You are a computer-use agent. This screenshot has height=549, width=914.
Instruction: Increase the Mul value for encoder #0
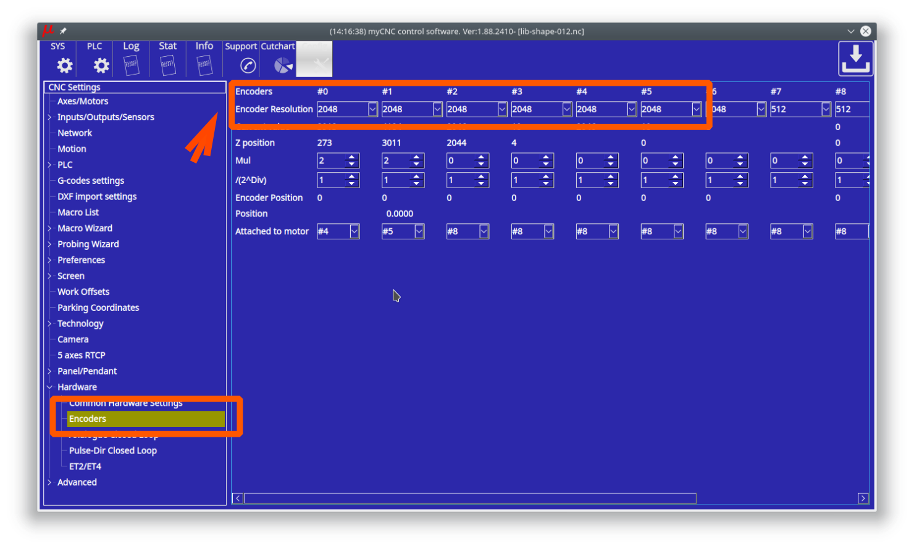click(x=352, y=157)
